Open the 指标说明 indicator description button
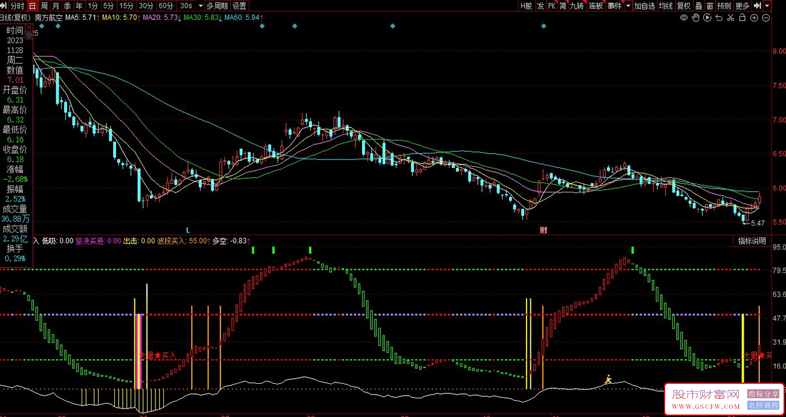Screen dimensions: 786x417 [x=752, y=241]
